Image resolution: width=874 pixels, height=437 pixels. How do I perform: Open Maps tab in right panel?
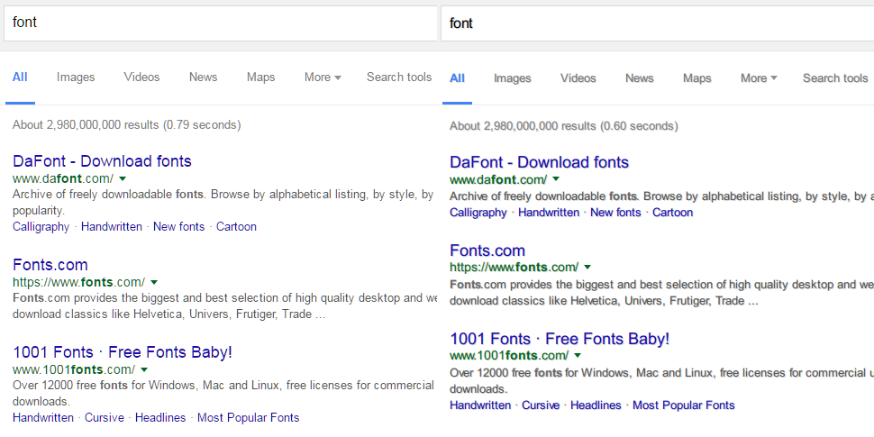697,78
